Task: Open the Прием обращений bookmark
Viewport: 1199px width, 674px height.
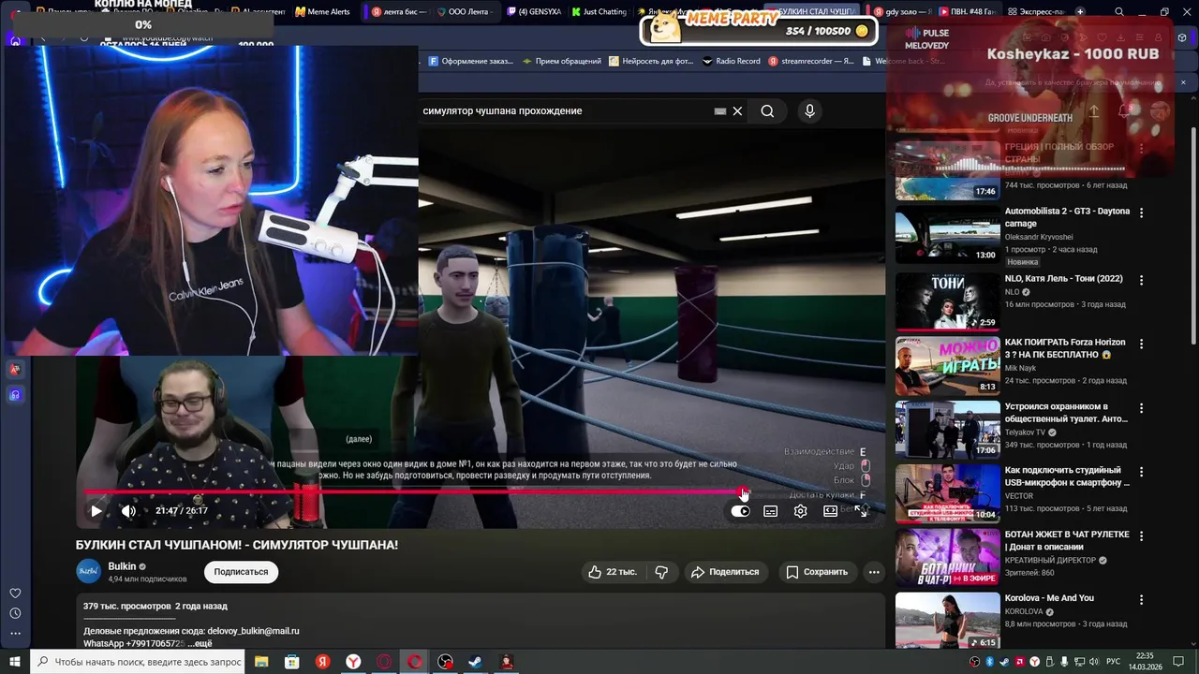Action: point(561,61)
